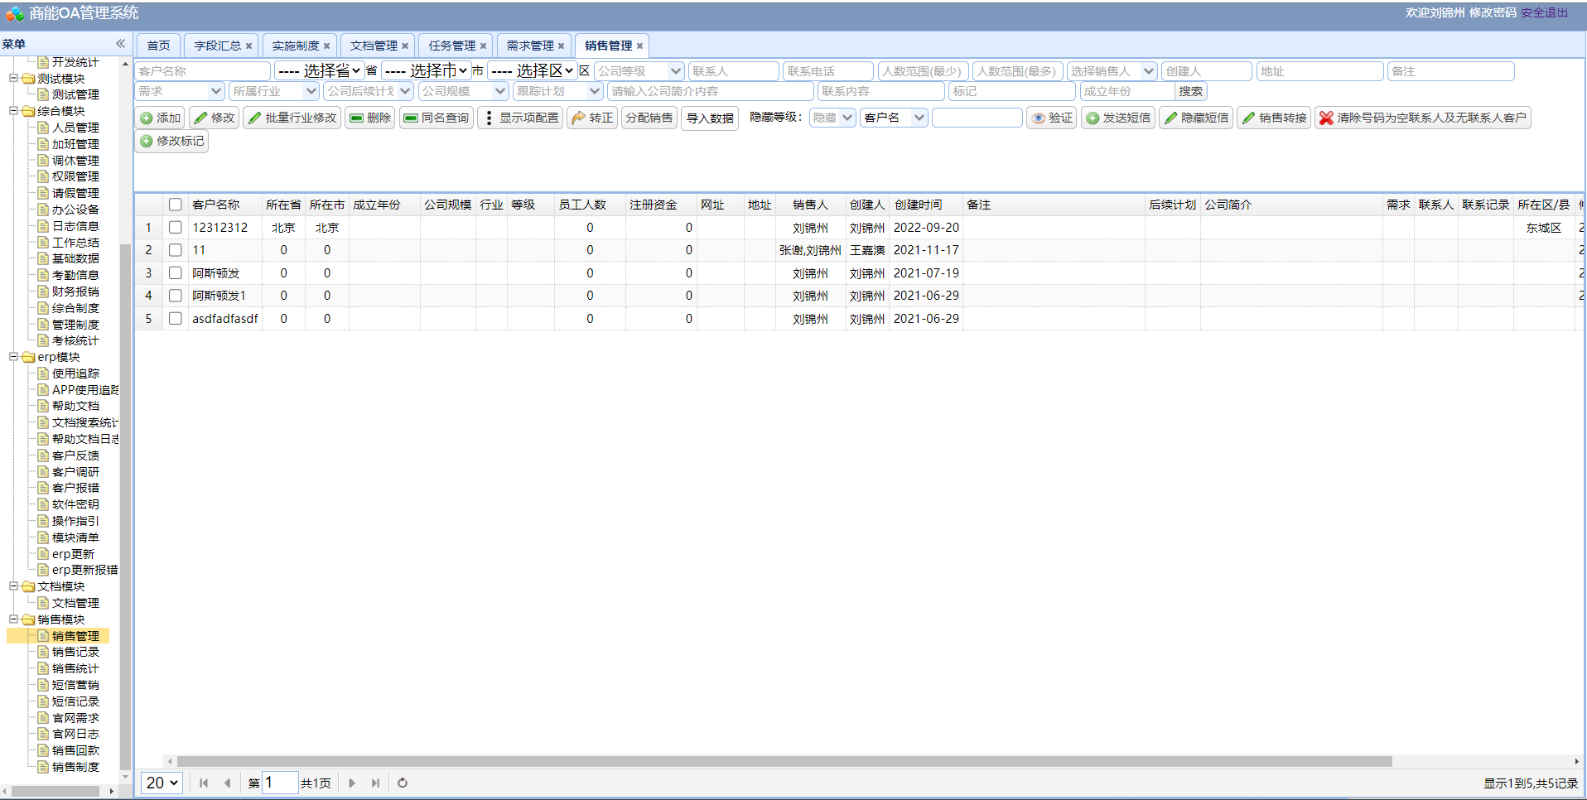Check the row for customer 11
This screenshot has width=1587, height=800.
[175, 249]
